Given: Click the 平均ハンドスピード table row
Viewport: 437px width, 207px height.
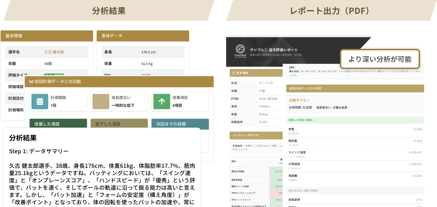Looking at the screenshot, I should [x=256, y=200].
